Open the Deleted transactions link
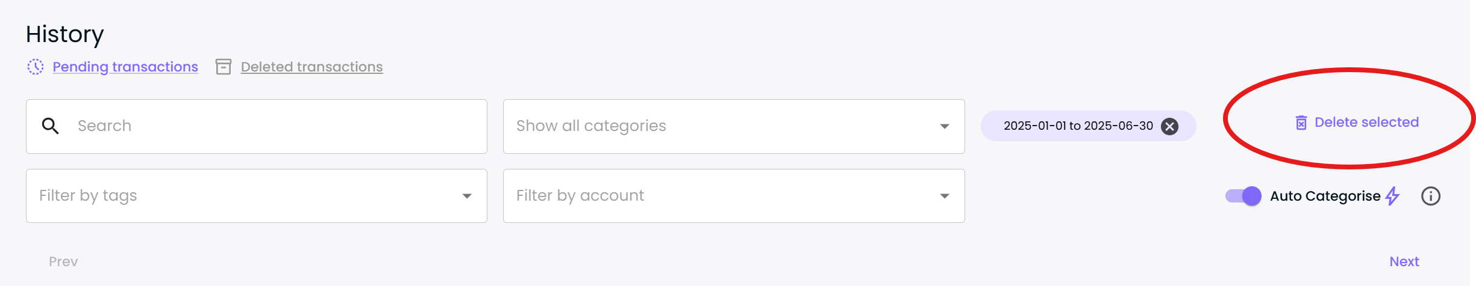Screen dimensions: 1476x286 tap(311, 67)
